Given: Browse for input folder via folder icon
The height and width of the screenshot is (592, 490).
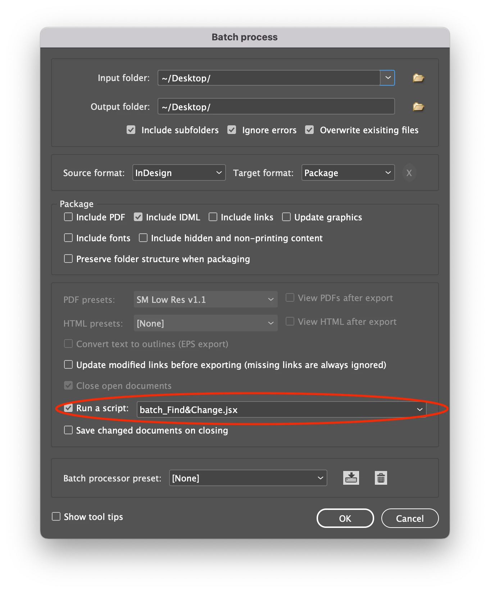Looking at the screenshot, I should [418, 78].
